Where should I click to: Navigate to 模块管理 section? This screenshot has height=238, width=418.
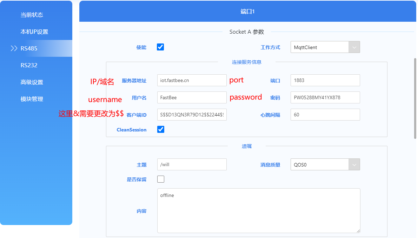point(32,99)
